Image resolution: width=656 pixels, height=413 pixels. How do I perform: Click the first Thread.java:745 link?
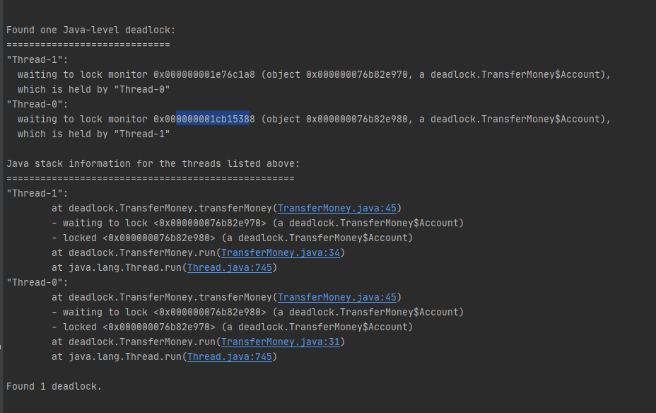click(231, 267)
